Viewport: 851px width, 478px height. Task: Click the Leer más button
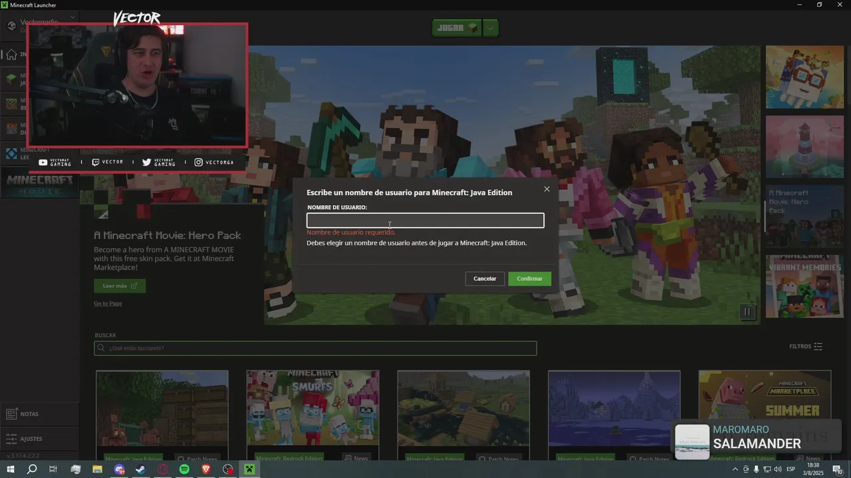point(120,286)
